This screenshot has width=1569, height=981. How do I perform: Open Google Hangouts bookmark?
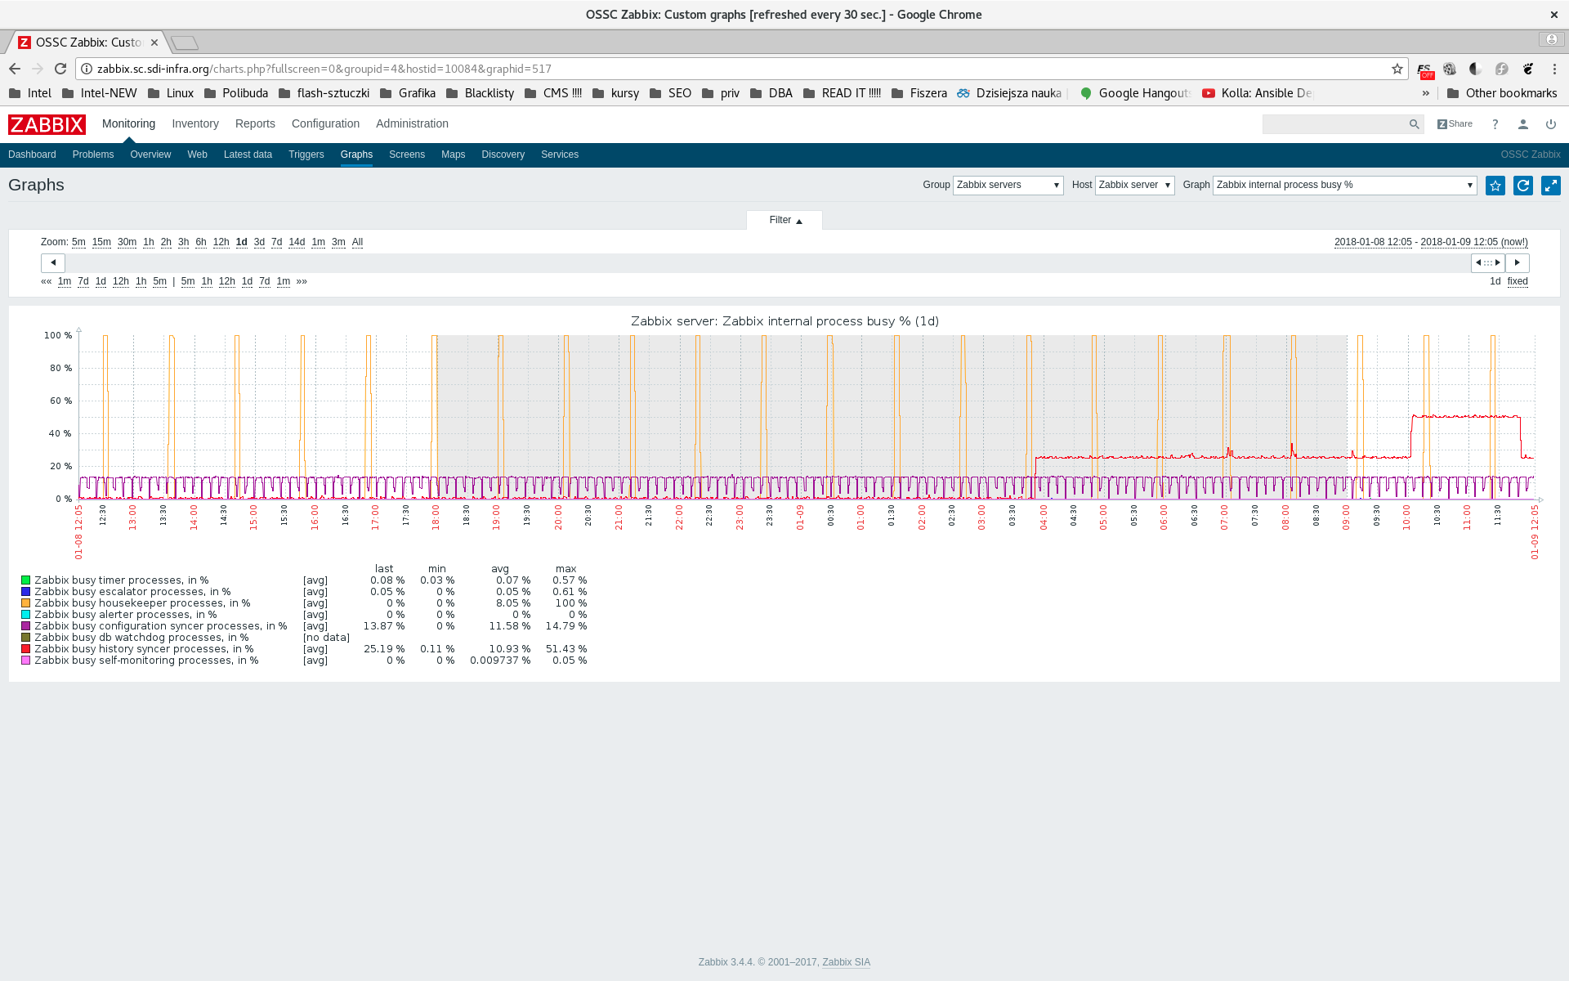1135,93
